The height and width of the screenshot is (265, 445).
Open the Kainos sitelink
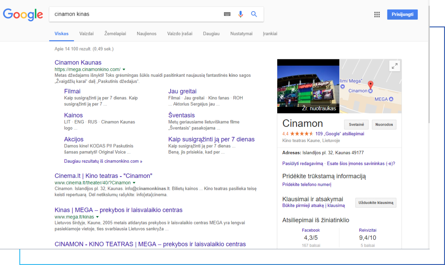73,115
